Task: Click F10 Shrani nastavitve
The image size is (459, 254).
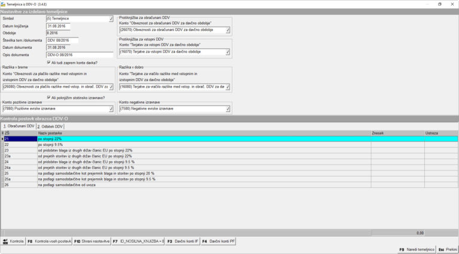Action: click(92, 241)
